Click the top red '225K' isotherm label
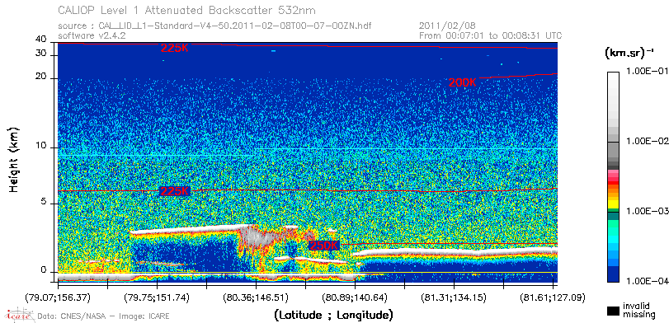669x323 pixels. point(174,49)
